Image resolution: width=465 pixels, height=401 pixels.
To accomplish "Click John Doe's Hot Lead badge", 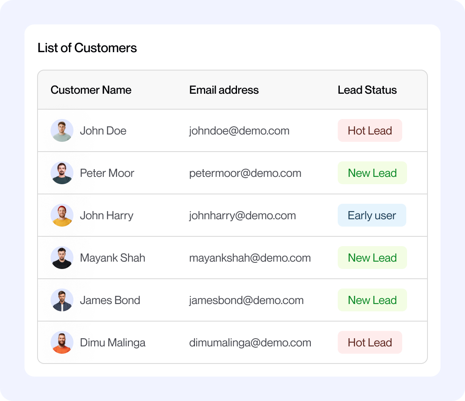I will pyautogui.click(x=370, y=130).
